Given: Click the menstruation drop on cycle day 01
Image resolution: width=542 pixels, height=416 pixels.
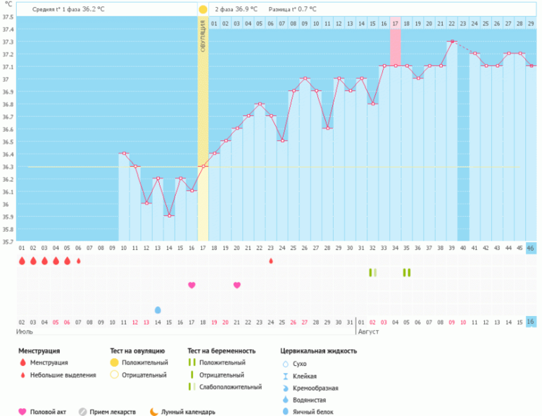Looking at the screenshot, I should [22, 260].
